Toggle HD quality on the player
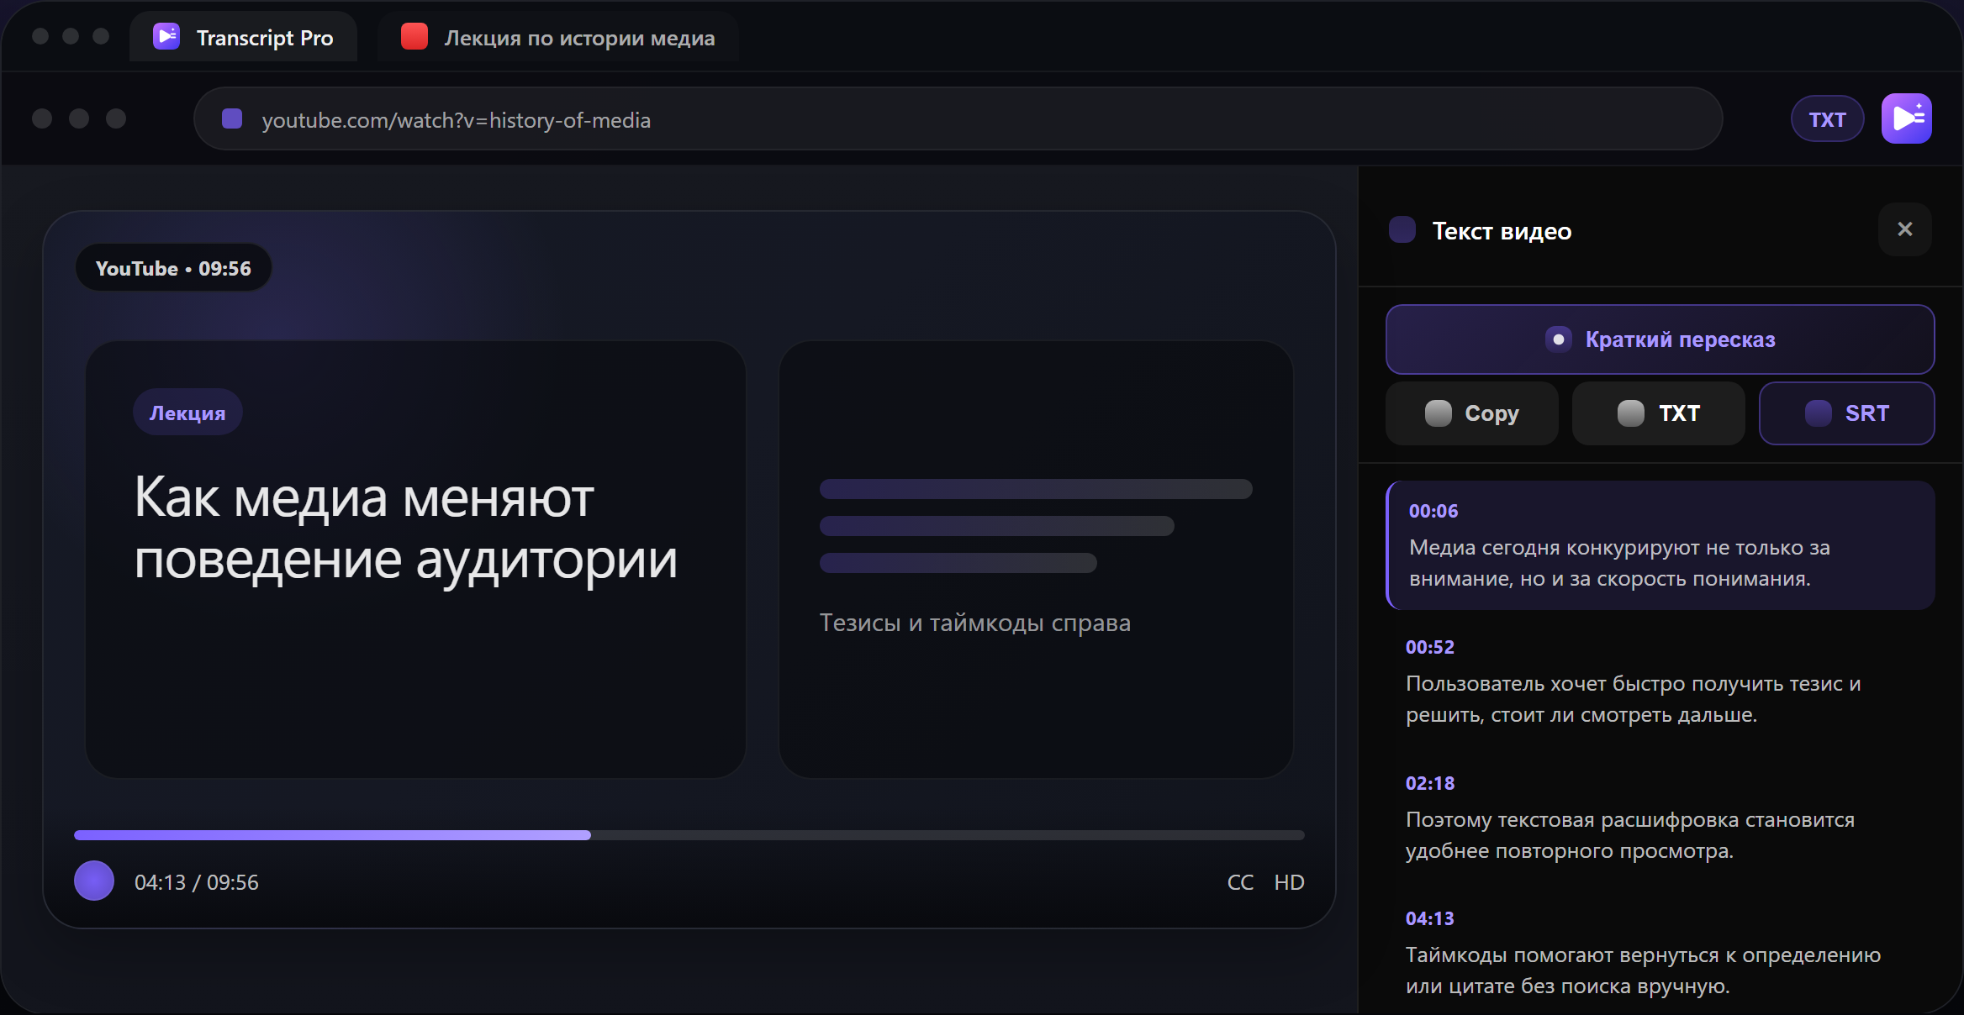Screen dimensions: 1964x1015 (x=1288, y=881)
